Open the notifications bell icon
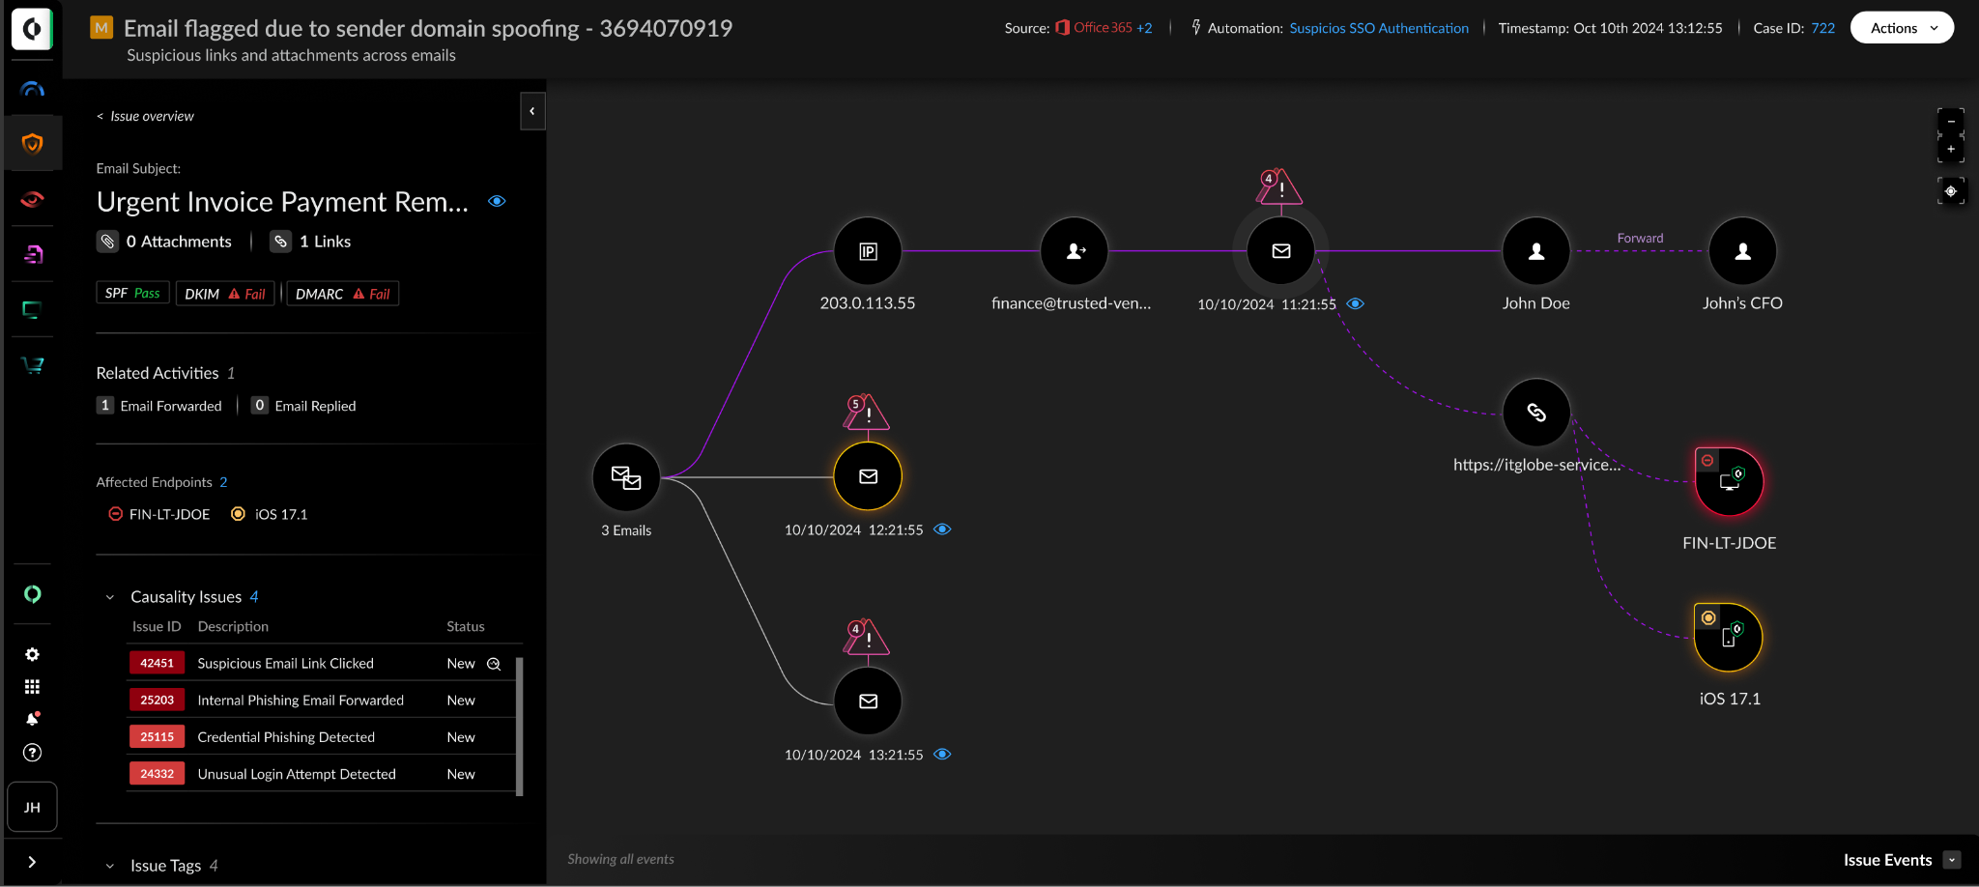Viewport: 1979px width, 887px height. 32,719
